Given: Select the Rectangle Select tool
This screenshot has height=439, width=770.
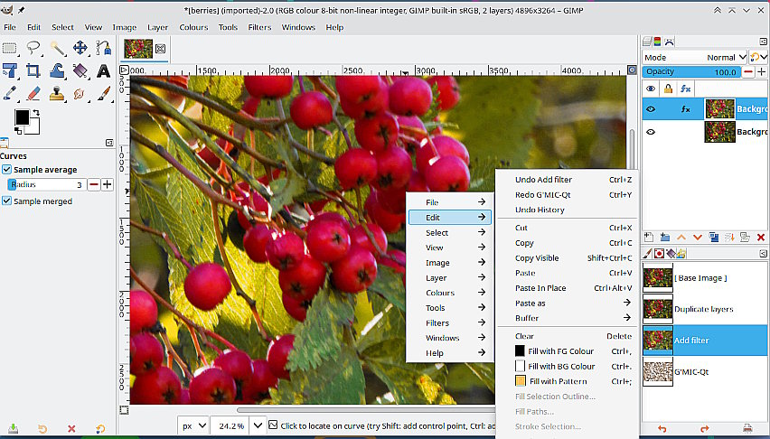Looking at the screenshot, I should [x=10, y=49].
